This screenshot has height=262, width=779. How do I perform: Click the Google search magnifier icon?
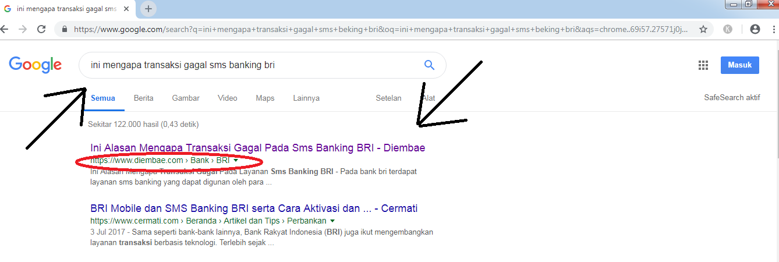click(429, 65)
